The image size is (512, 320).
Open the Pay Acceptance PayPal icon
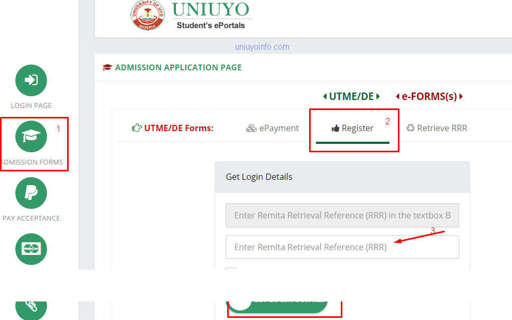point(31,193)
